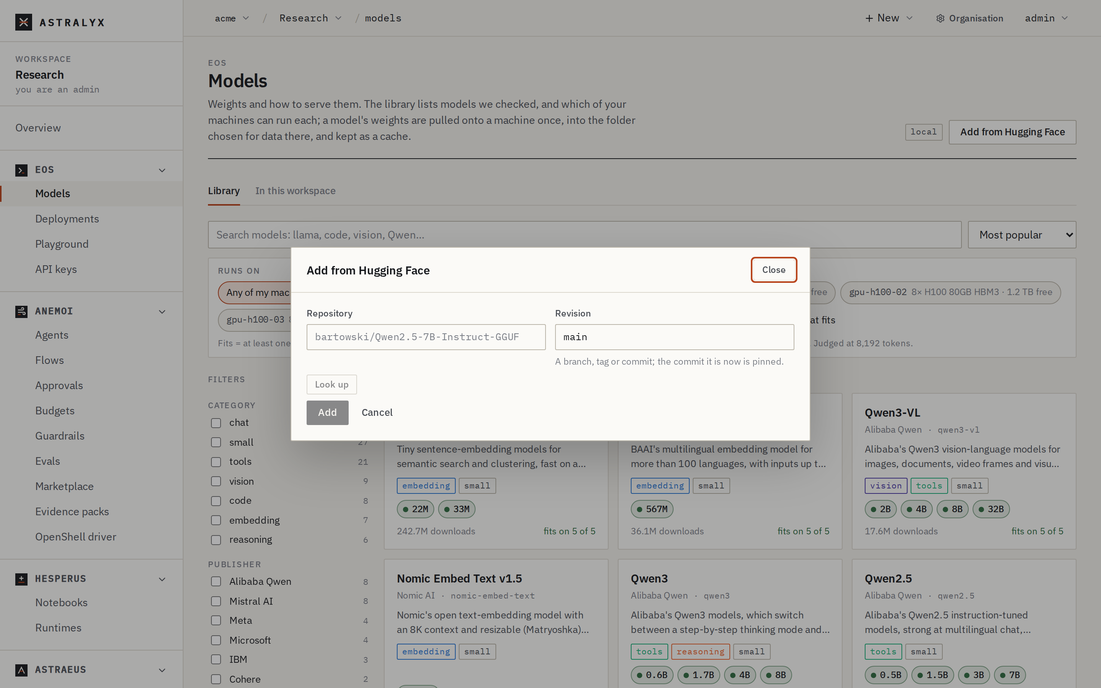Open Deployments in the sidebar
This screenshot has width=1101, height=688.
coord(67,219)
